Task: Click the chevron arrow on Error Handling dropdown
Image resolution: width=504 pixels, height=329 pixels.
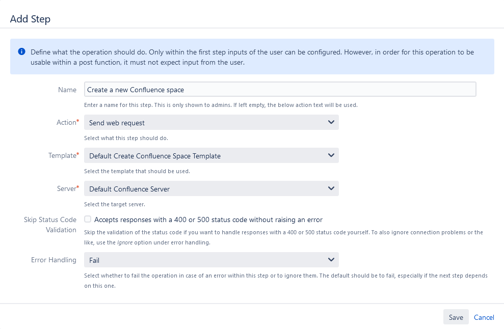Action: coord(331,260)
